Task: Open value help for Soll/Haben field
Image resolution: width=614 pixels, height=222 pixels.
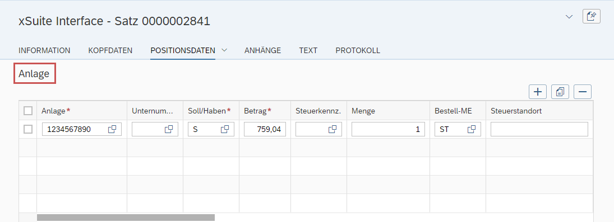Action: click(x=225, y=129)
